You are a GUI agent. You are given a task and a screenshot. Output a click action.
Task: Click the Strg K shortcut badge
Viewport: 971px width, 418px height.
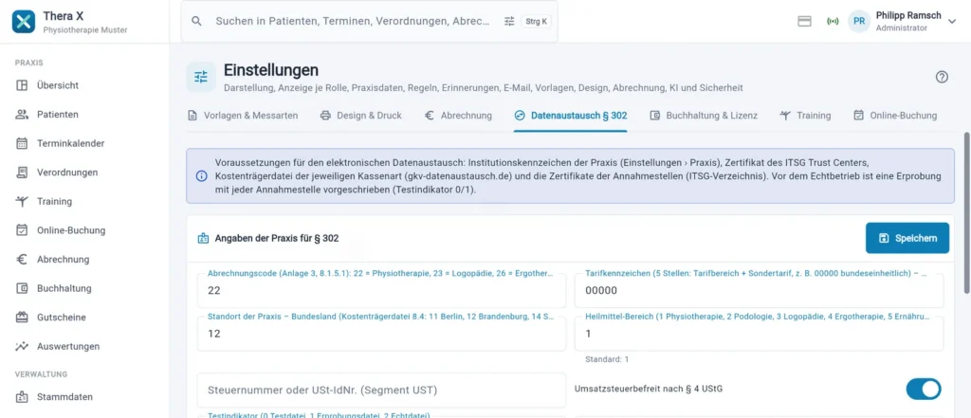pos(537,21)
